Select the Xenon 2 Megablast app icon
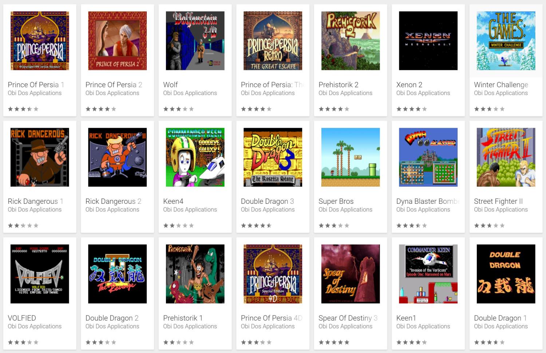 coord(428,41)
